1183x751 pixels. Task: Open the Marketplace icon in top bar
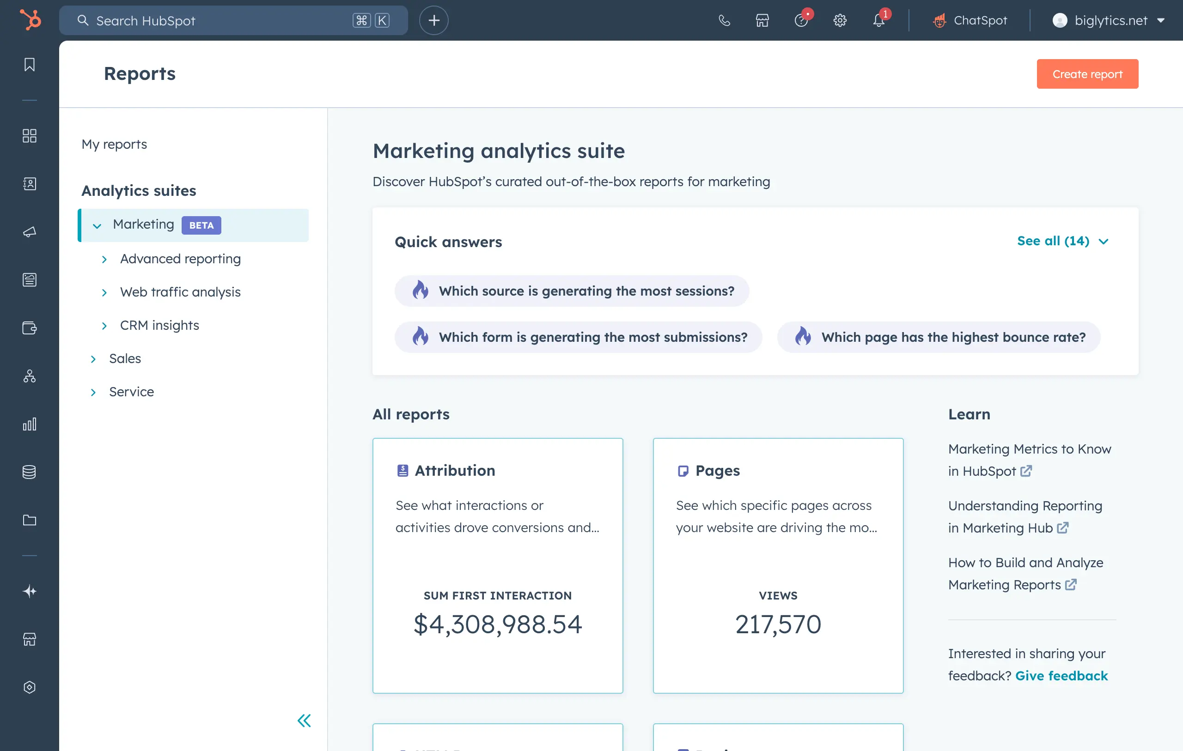pos(762,20)
